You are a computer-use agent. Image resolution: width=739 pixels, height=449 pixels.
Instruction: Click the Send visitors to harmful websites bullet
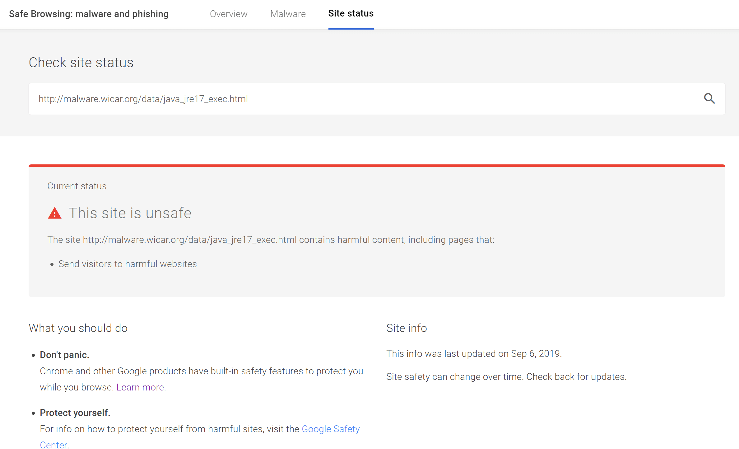(x=127, y=264)
